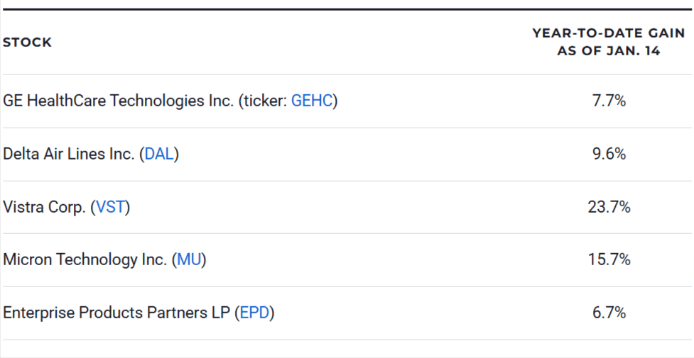Open the VST ticker link
The height and width of the screenshot is (358, 694).
111,207
